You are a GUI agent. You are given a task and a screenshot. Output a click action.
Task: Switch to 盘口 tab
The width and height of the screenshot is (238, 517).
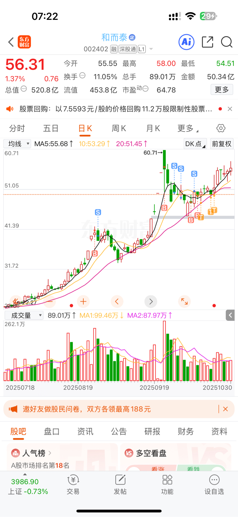coord(52,431)
